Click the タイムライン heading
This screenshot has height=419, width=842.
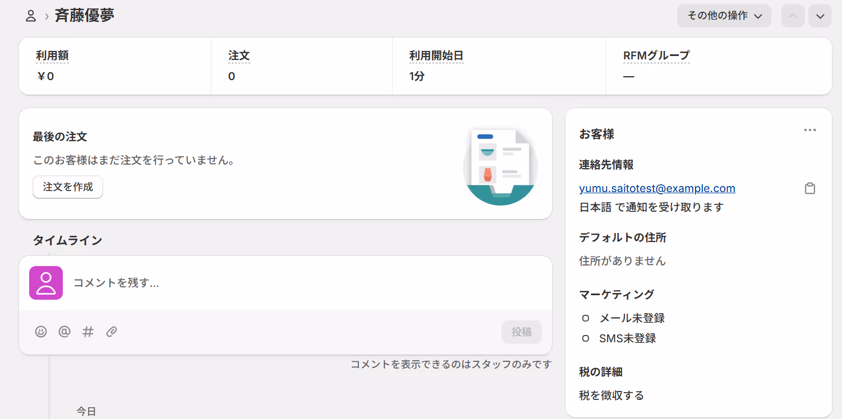(x=67, y=240)
